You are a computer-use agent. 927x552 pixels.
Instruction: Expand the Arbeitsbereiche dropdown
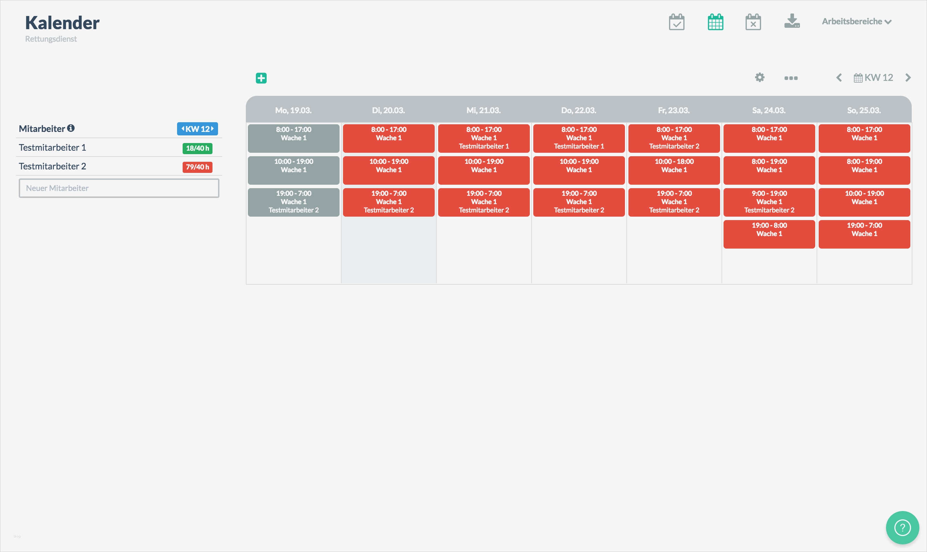(856, 22)
